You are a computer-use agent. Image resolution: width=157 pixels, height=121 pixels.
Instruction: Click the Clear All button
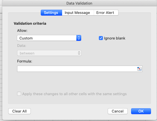(x=20, y=111)
